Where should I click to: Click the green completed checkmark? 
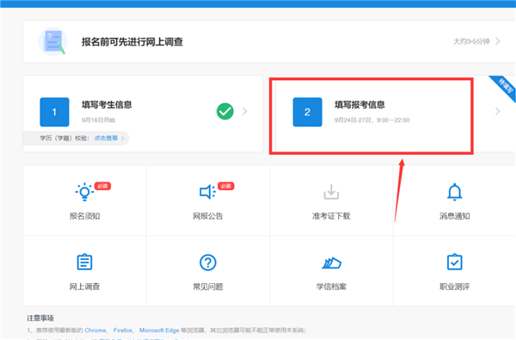tap(225, 111)
